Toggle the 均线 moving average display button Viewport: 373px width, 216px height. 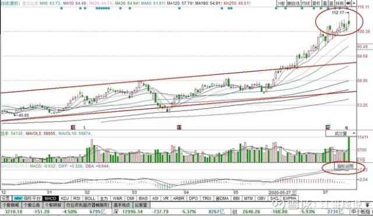[305, 3]
